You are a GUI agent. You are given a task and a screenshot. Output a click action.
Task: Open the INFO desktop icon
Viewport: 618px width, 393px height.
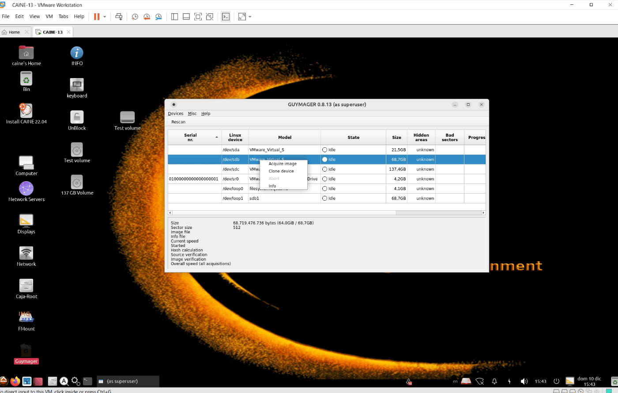click(x=77, y=56)
